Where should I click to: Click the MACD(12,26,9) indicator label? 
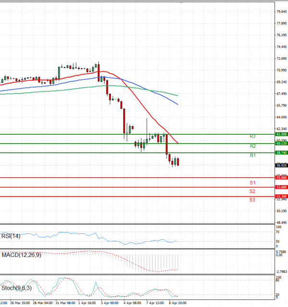point(21,255)
